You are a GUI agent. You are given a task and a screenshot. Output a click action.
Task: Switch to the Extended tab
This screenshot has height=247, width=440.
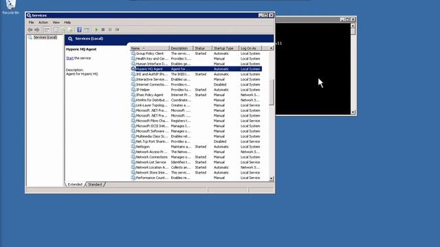(x=75, y=185)
